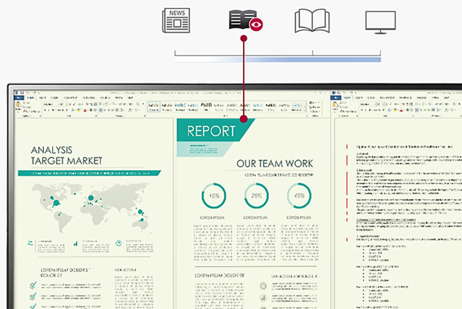Open font name box in right Word window
The image size is (462, 309).
[x=368, y=104]
